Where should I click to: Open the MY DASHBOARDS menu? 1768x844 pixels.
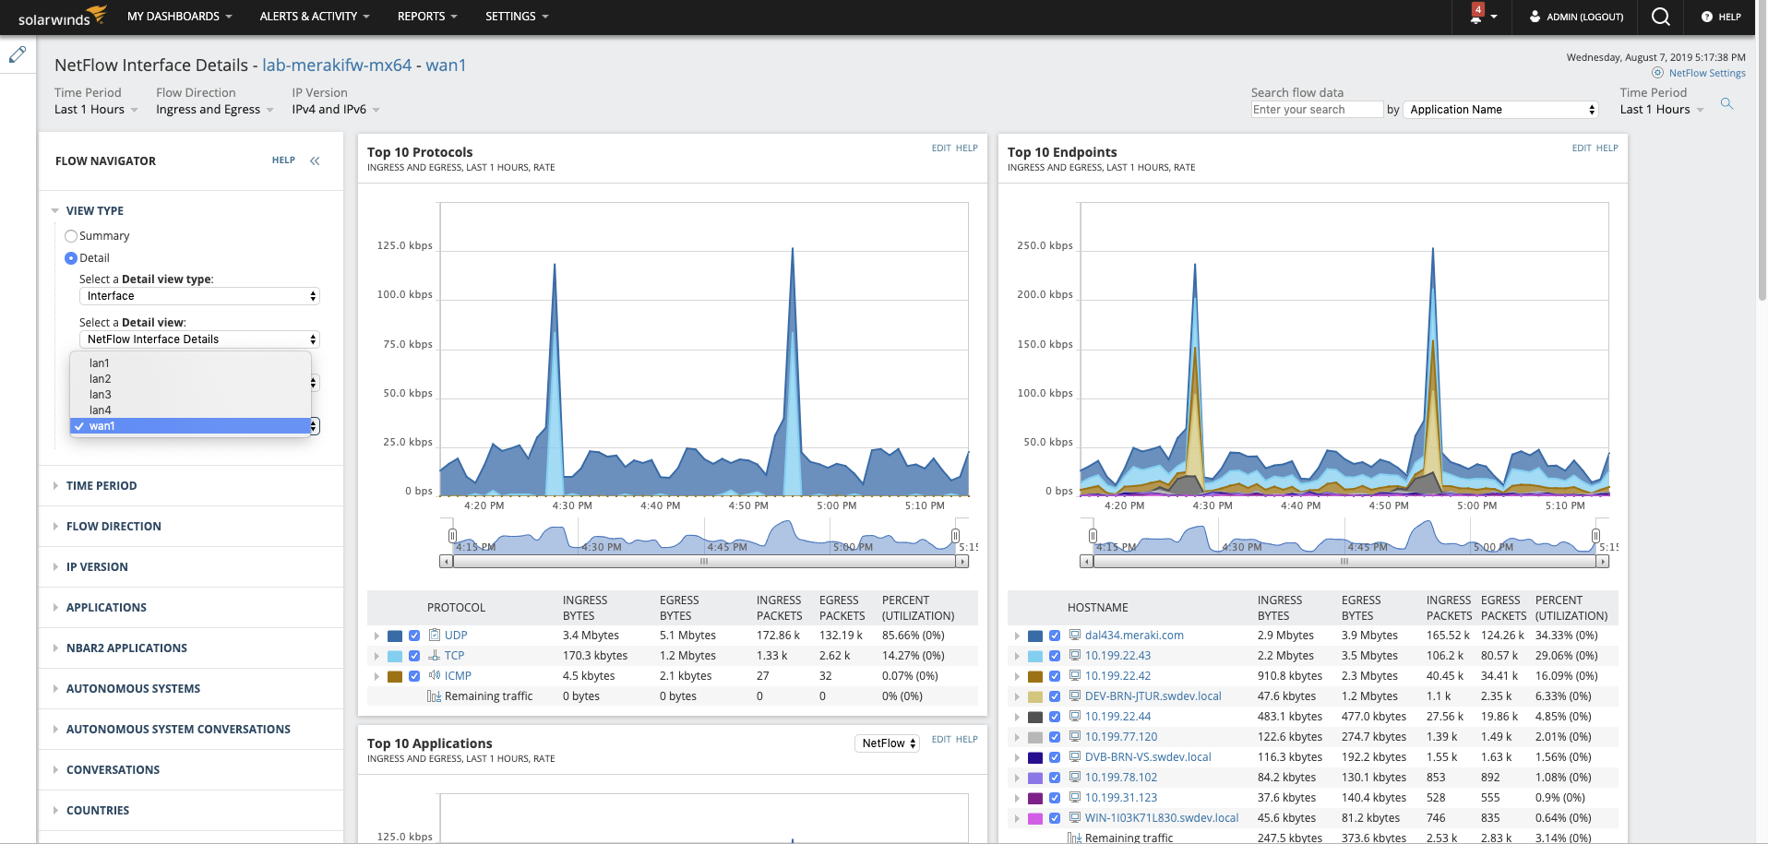(180, 17)
